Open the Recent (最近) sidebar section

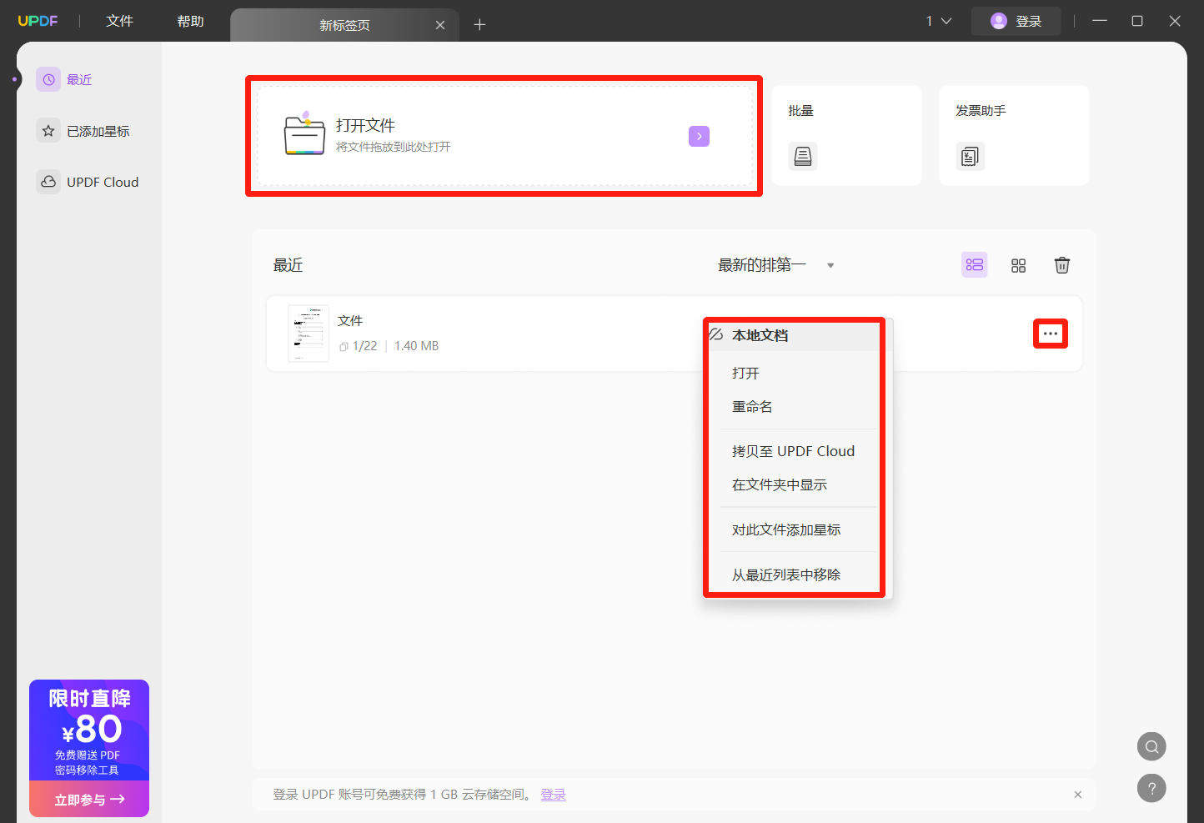64,79
